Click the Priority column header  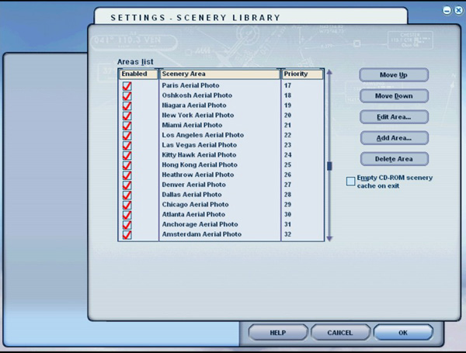[303, 74]
